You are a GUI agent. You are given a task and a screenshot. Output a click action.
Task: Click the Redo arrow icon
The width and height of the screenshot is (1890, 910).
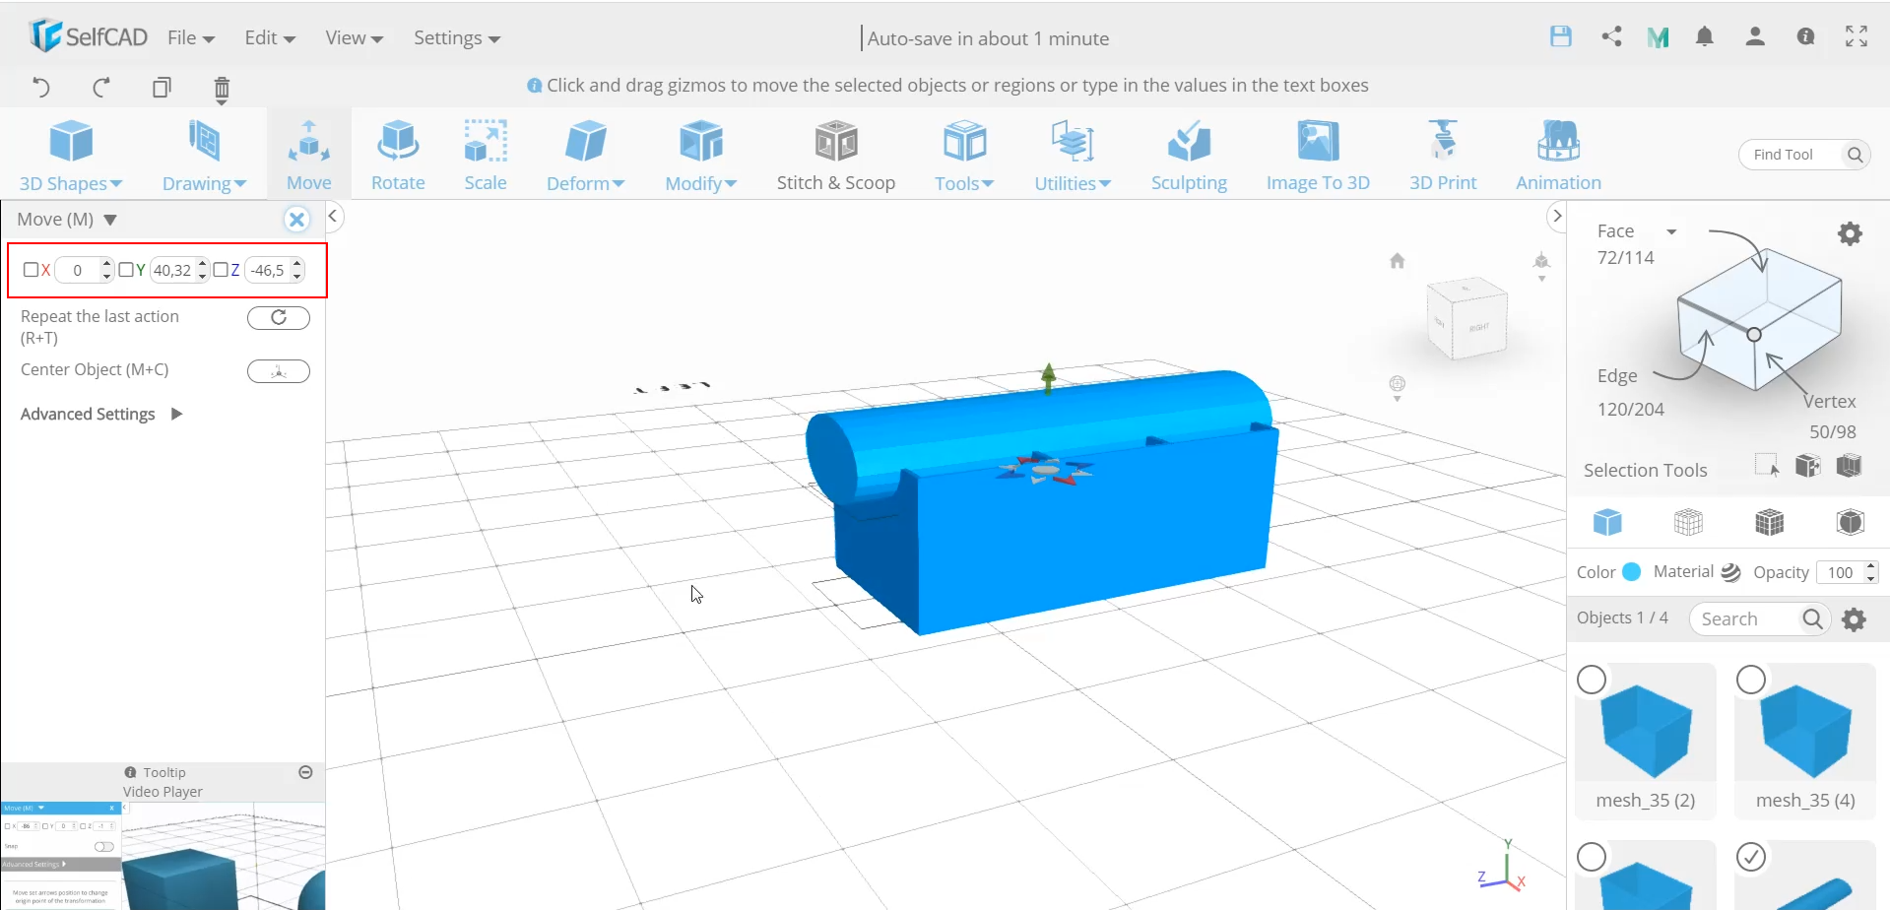point(100,88)
